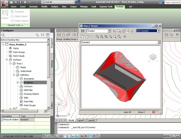Click the red circle in Object Viewer status

(154, 112)
